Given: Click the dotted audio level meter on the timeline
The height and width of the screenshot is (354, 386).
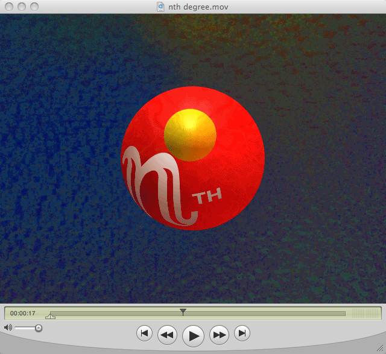Looking at the screenshot, I should 365,314.
